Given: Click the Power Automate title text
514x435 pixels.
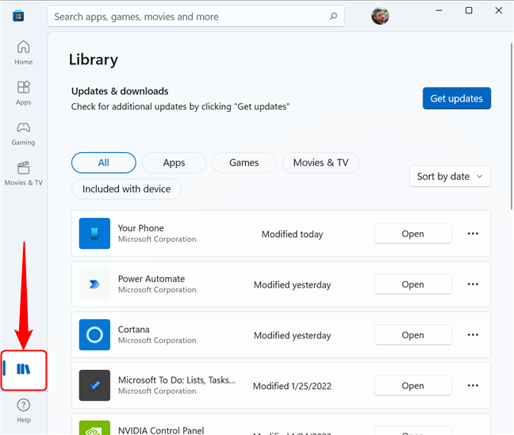Looking at the screenshot, I should click(152, 279).
